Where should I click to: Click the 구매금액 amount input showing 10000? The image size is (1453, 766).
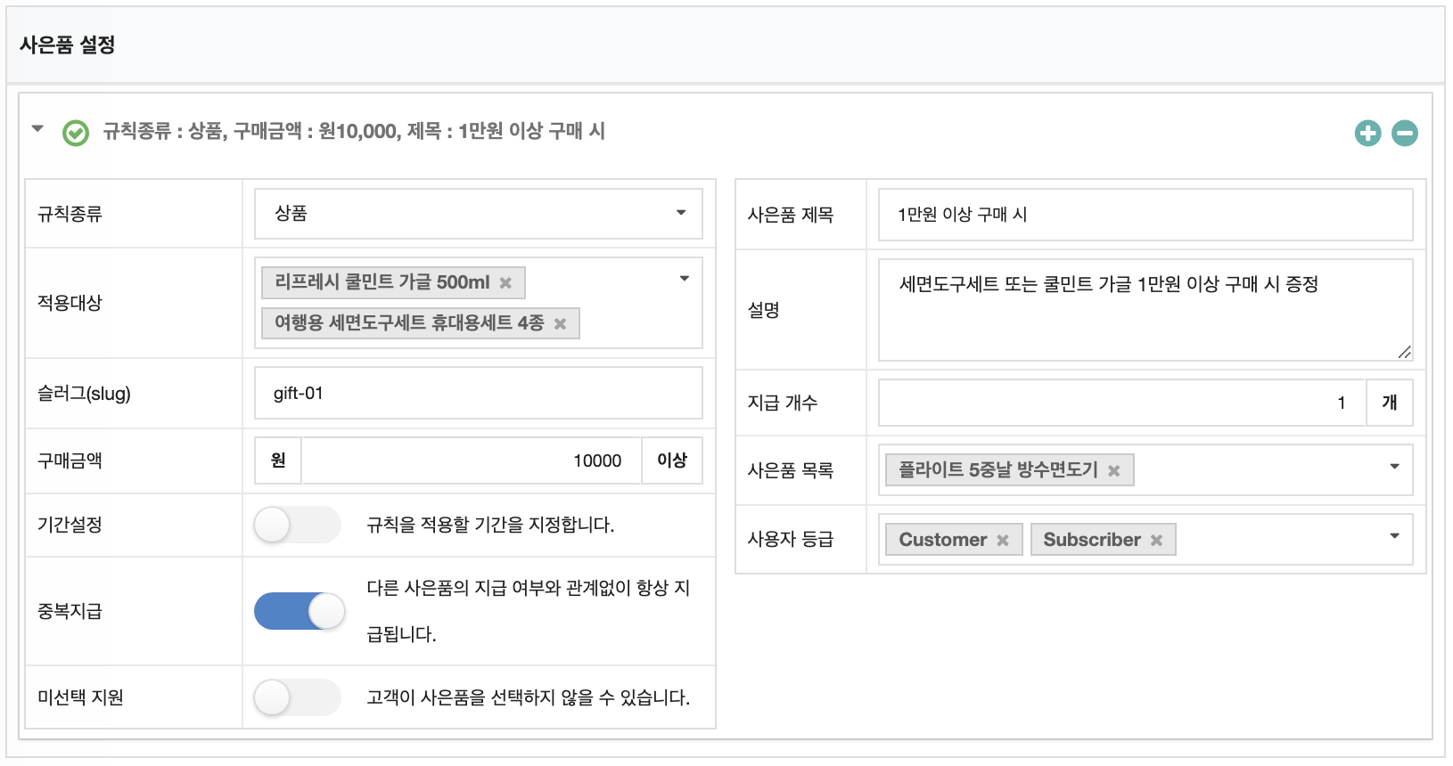471,460
